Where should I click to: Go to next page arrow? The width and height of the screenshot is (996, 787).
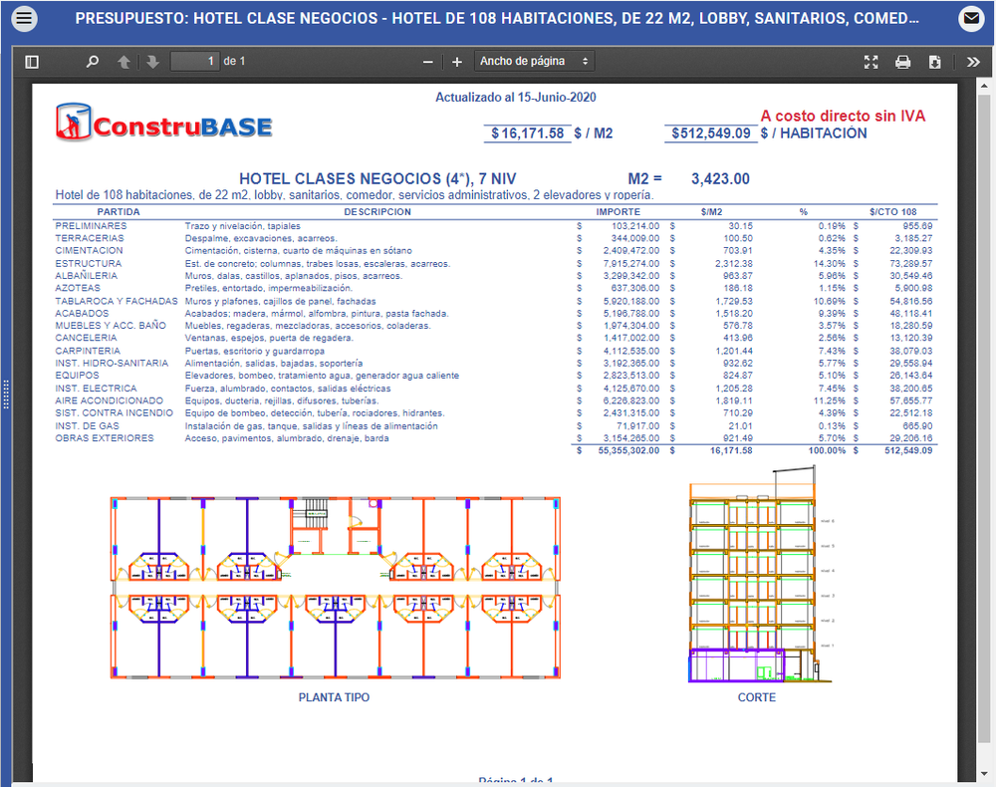click(x=152, y=62)
